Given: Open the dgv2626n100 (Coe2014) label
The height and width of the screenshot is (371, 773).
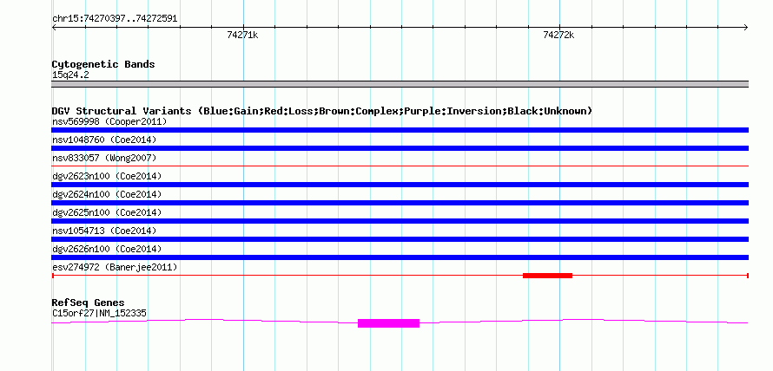Looking at the screenshot, I should (x=107, y=249).
